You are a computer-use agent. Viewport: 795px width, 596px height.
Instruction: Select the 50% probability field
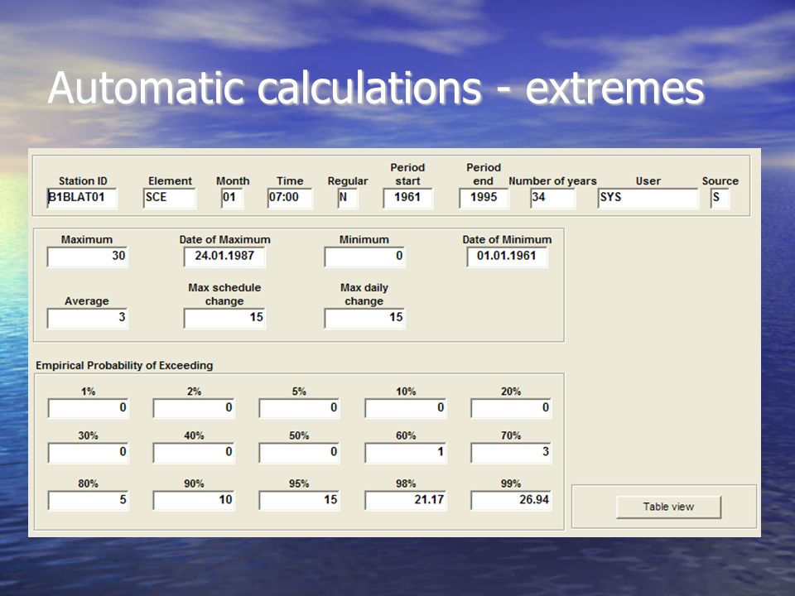point(299,453)
